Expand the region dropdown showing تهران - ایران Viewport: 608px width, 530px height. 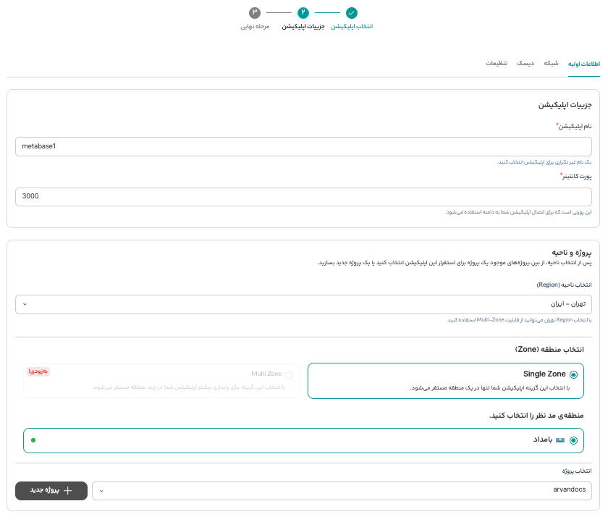(303, 304)
